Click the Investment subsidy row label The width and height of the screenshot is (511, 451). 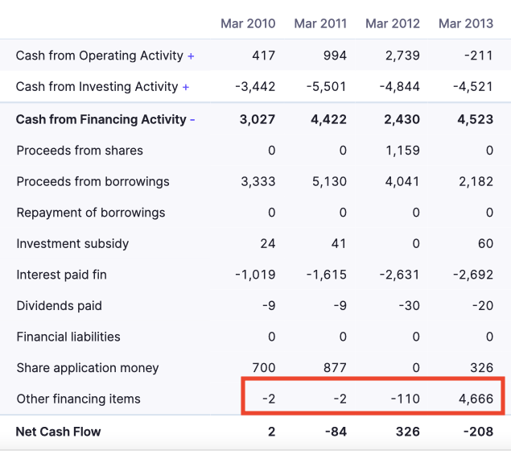coord(72,244)
